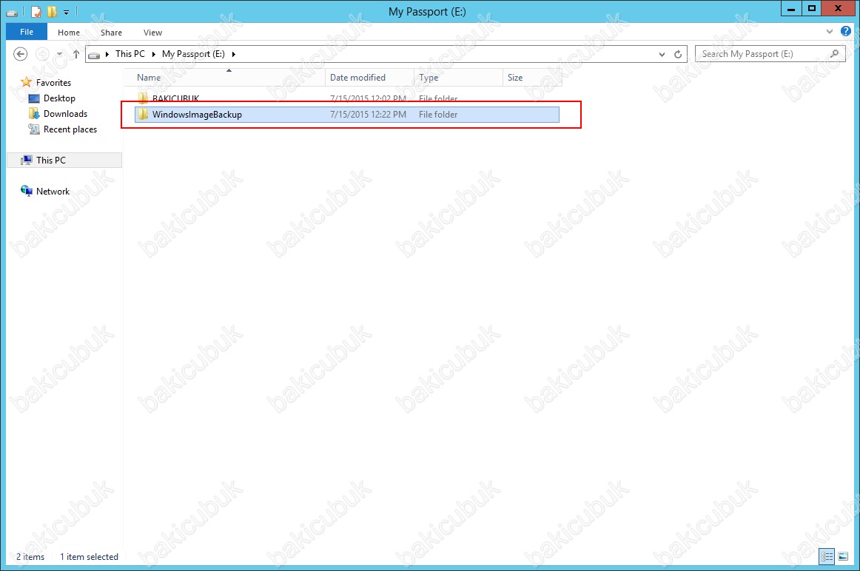Switch to the Share ribbon tab
The width and height of the screenshot is (860, 571).
pos(111,33)
